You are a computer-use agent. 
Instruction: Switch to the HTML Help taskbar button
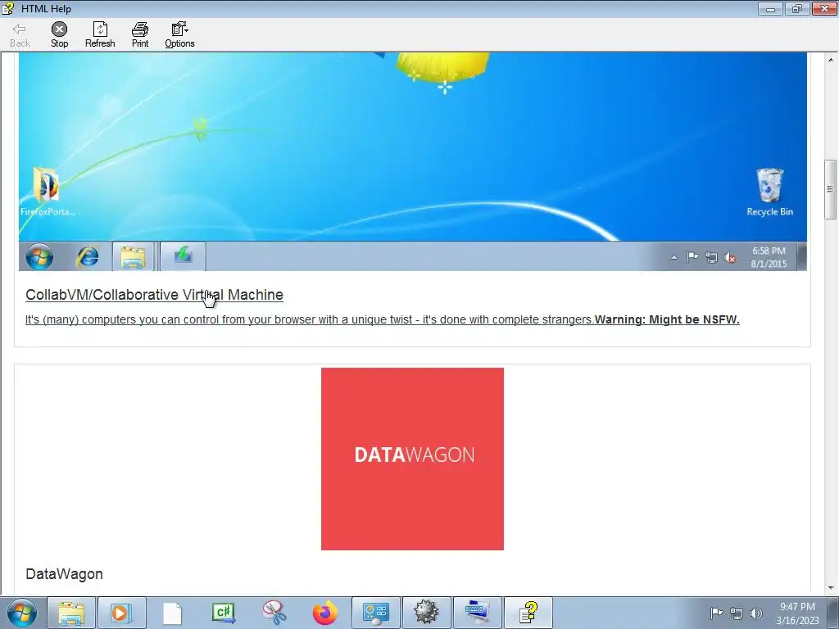528,613
